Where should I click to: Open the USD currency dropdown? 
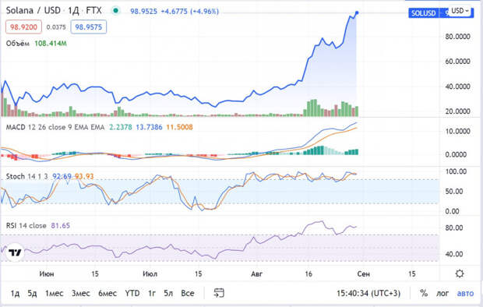(460, 11)
